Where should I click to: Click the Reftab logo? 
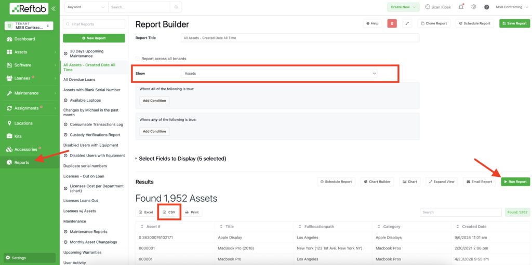29,8
